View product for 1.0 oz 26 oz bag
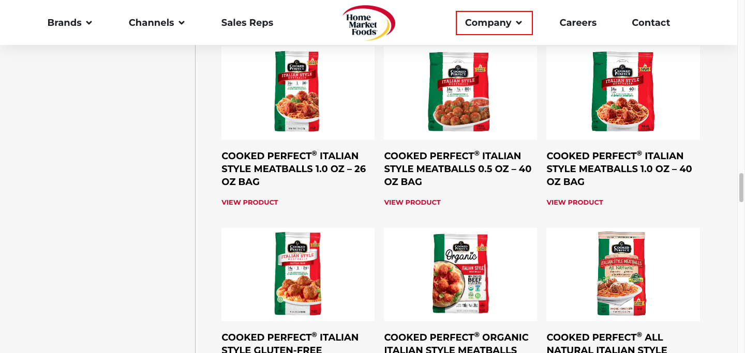Viewport: 745px width, 353px height. 250,202
